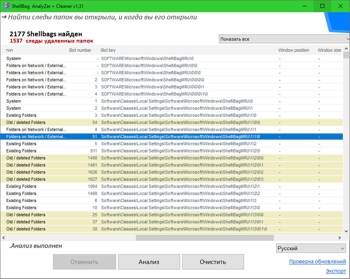Click the 'Экспорт' link

click(336, 271)
